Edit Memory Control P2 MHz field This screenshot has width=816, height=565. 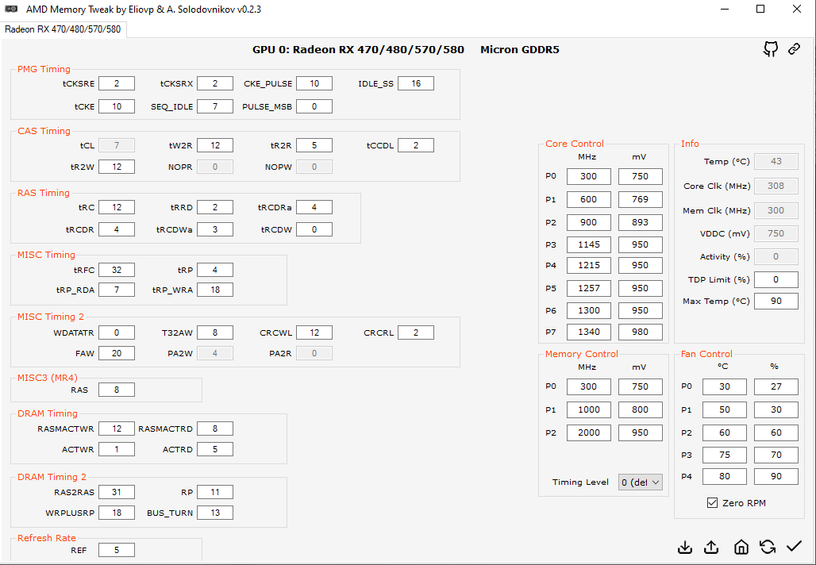(x=588, y=432)
